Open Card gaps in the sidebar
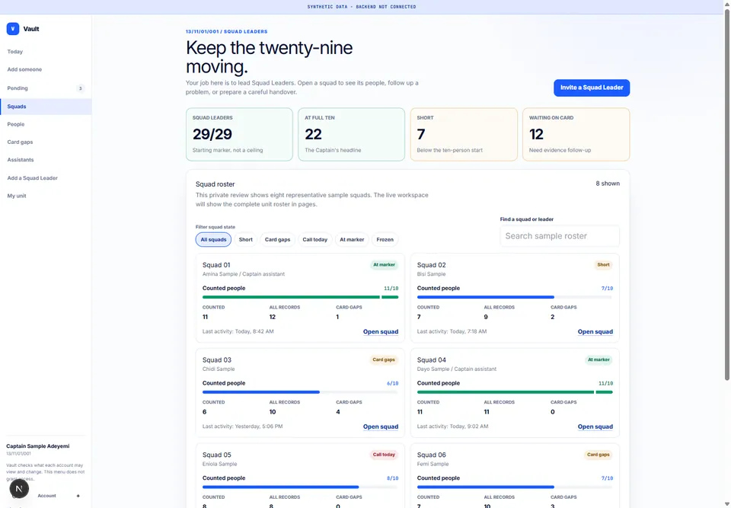Viewport: 731px width, 508px height. (x=46, y=142)
